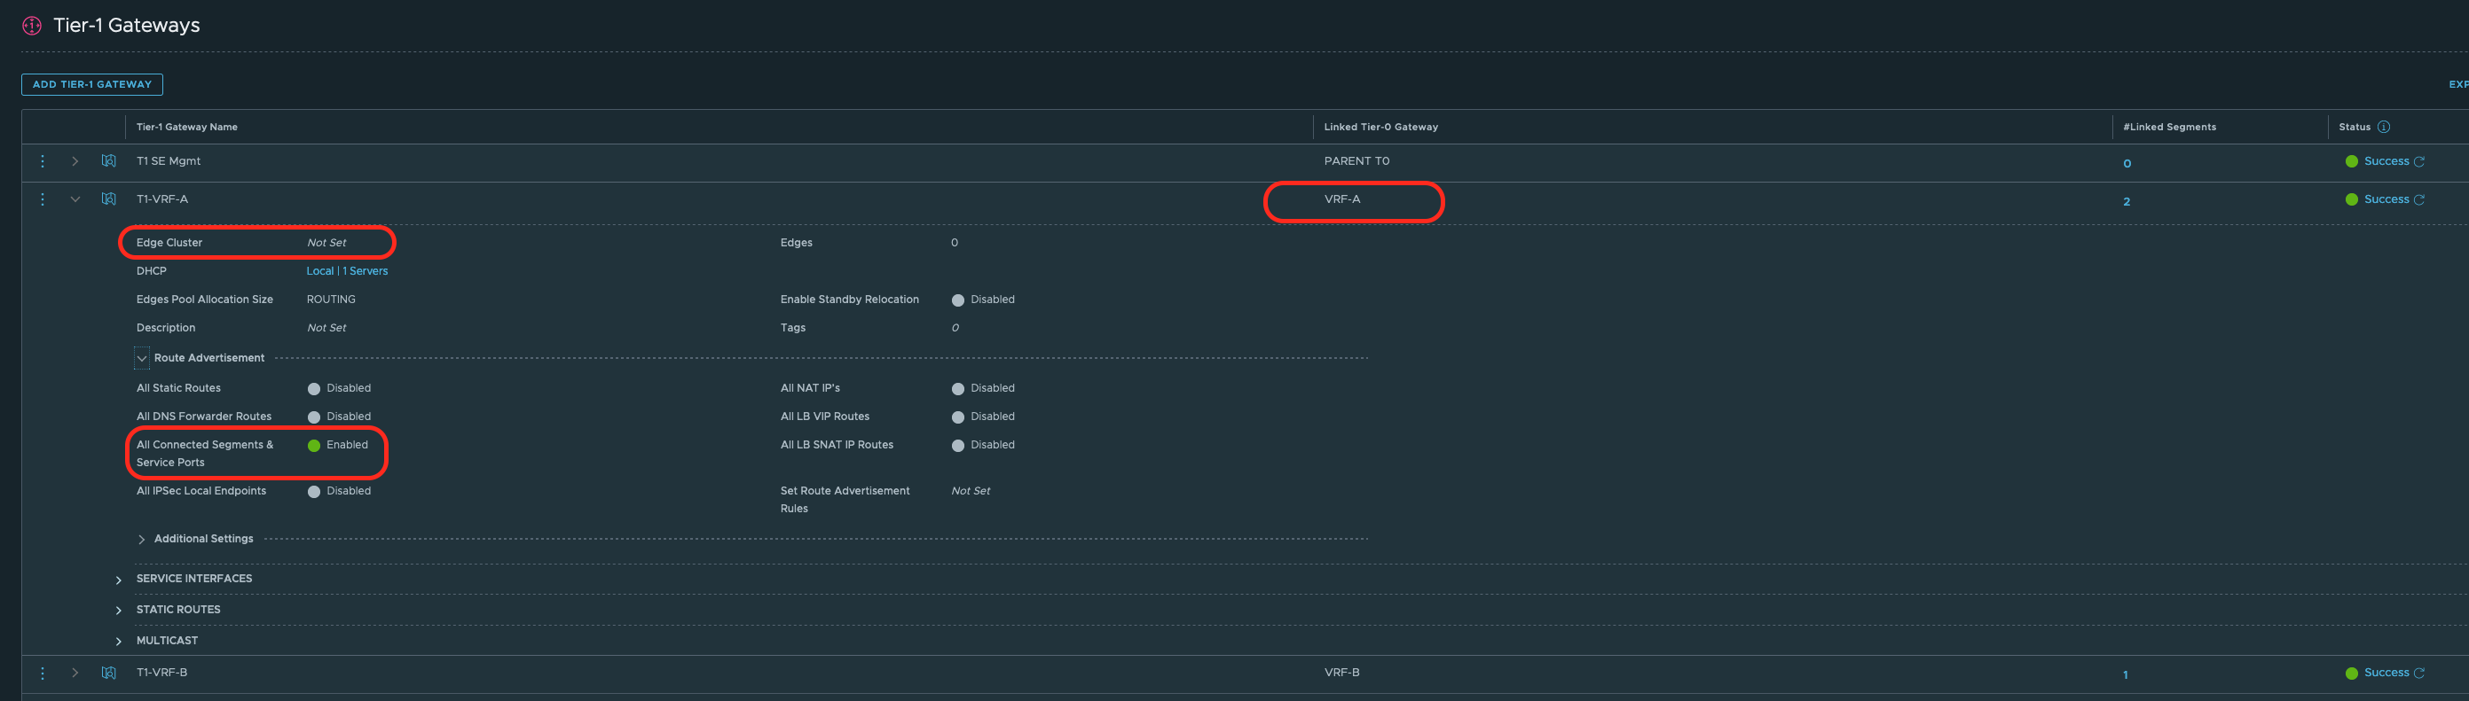Open three-dot menu for T1-VRF-A
Viewport: 2469px width, 701px height.
(x=43, y=199)
